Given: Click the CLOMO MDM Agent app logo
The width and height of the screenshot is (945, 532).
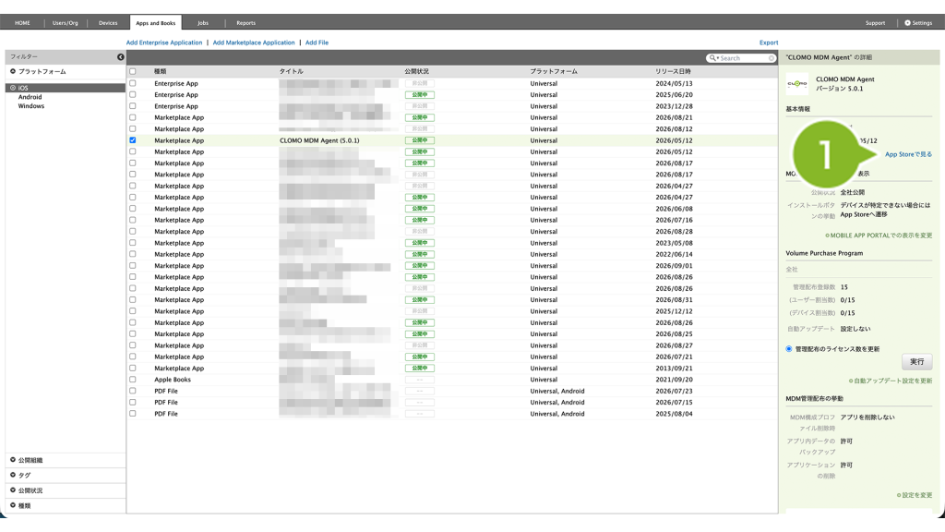Looking at the screenshot, I should click(796, 84).
